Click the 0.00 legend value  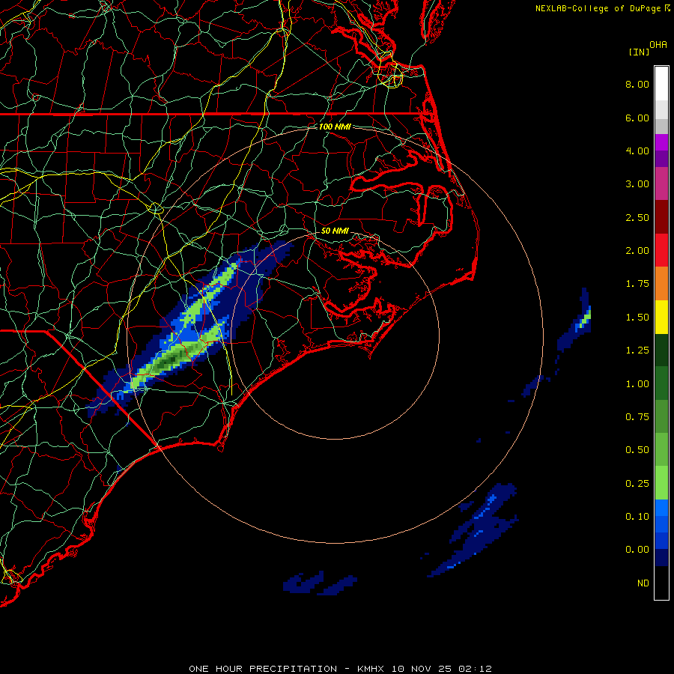click(637, 550)
